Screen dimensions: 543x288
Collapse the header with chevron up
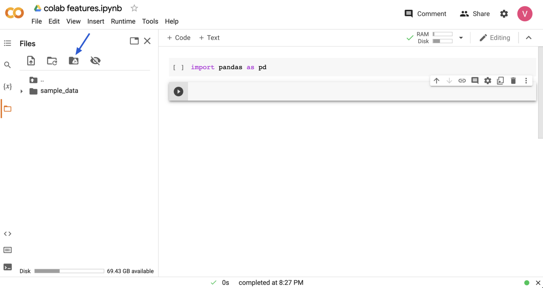point(529,38)
